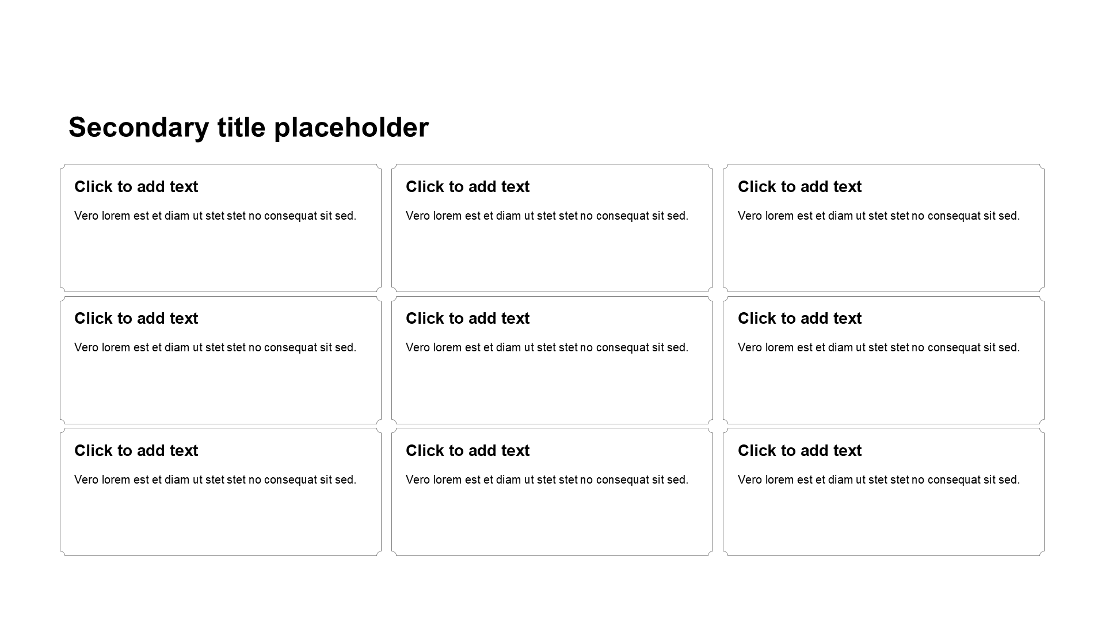Select lorem body text in middle-left card
The height and width of the screenshot is (621, 1105).
point(215,348)
